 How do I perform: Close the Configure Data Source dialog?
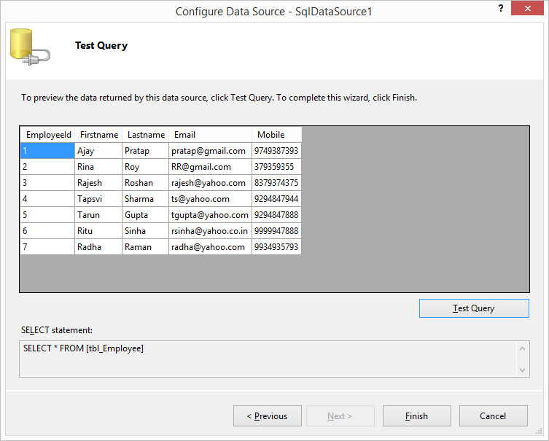527,9
